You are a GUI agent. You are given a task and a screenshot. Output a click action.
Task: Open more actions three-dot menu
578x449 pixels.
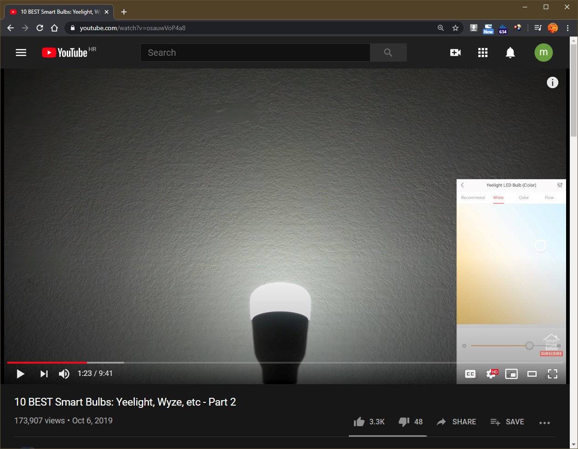pyautogui.click(x=544, y=423)
